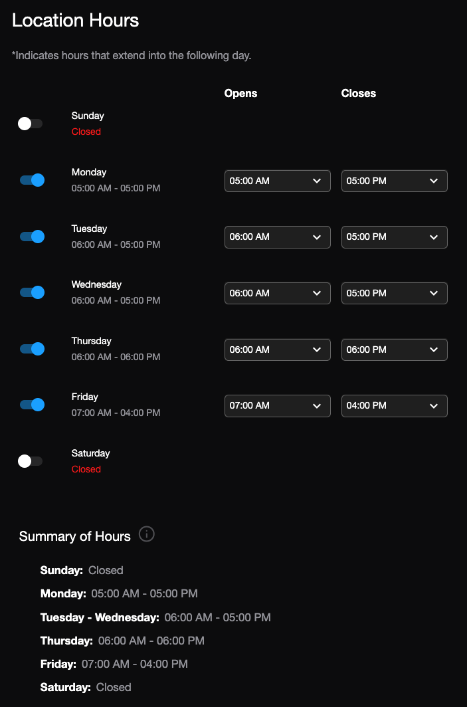Open Monday's opening time dropdown
Viewport: 467px width, 707px height.
(277, 181)
